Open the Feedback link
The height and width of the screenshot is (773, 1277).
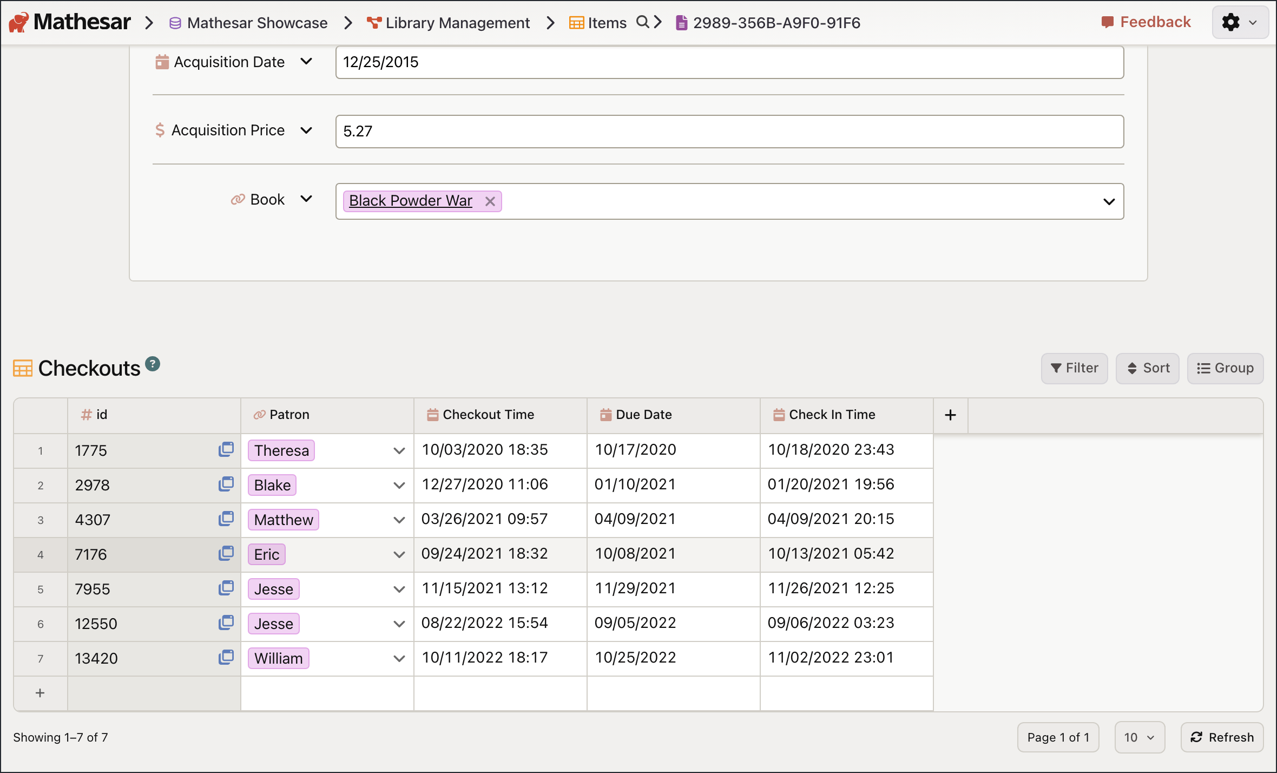click(1147, 22)
